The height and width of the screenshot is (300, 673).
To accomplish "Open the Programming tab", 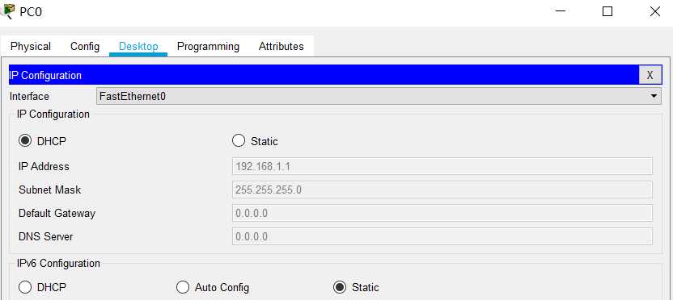I will 208,46.
